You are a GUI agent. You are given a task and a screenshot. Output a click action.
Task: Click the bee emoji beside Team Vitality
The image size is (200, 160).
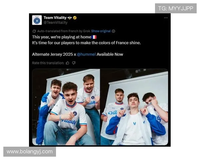click(x=70, y=18)
